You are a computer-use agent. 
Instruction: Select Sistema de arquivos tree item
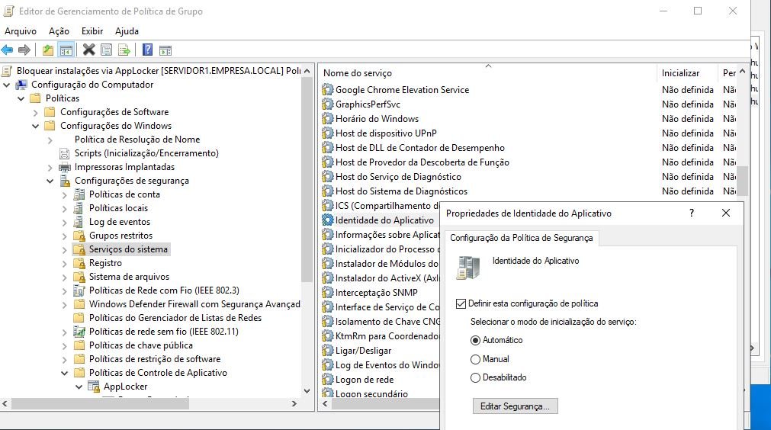click(129, 277)
